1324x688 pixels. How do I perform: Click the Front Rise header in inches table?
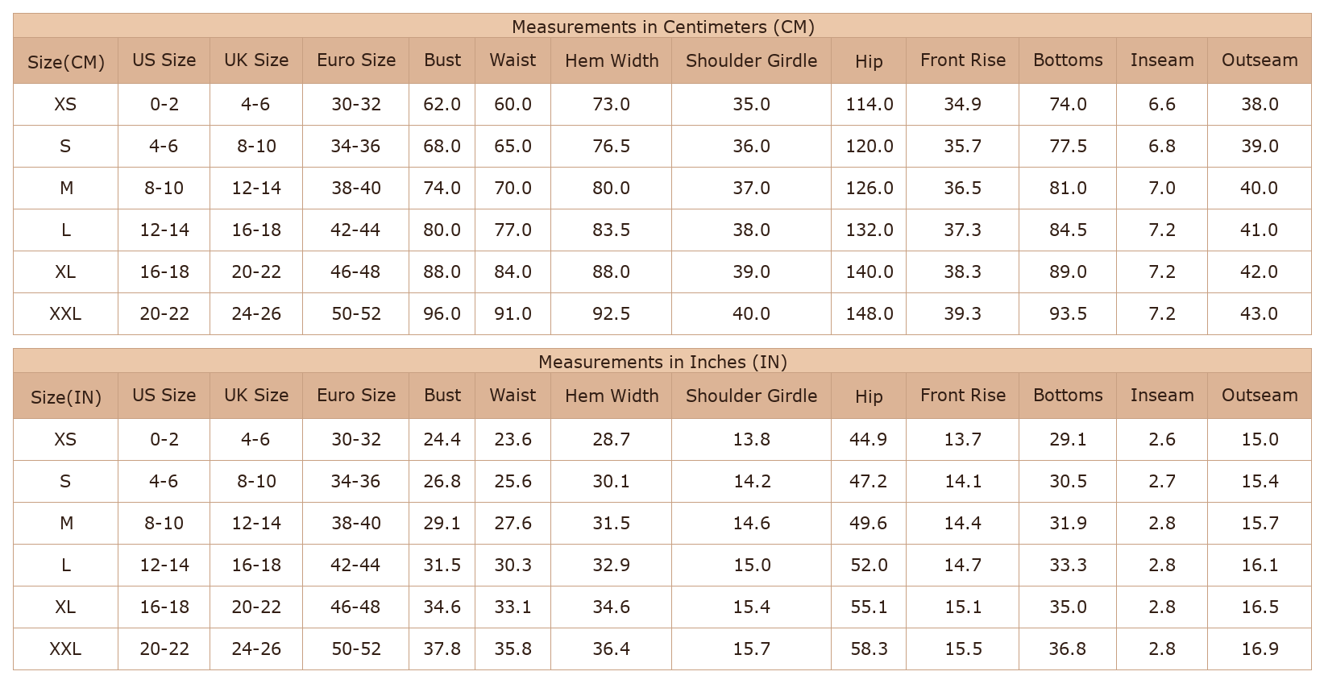click(963, 396)
